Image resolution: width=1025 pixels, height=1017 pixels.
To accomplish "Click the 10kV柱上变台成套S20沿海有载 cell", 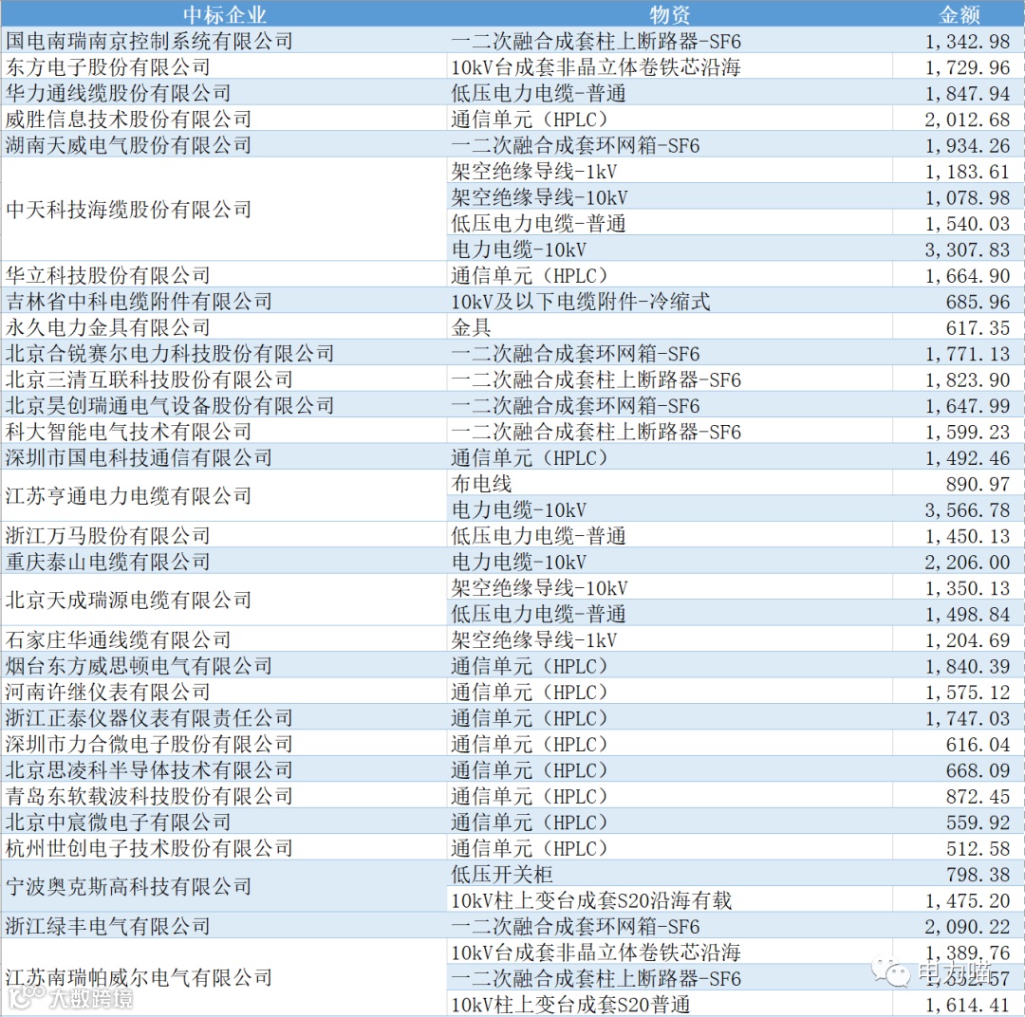I will click(x=669, y=899).
